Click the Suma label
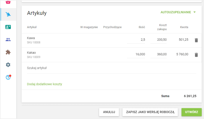Screen dimensions: 204x119 pos(165,96)
